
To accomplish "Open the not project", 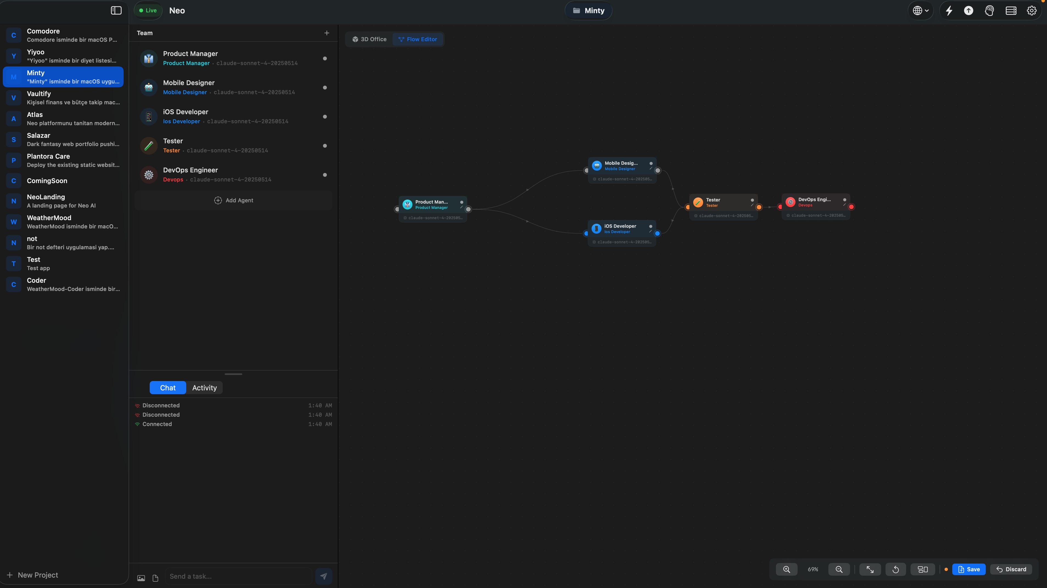I will click(x=63, y=243).
